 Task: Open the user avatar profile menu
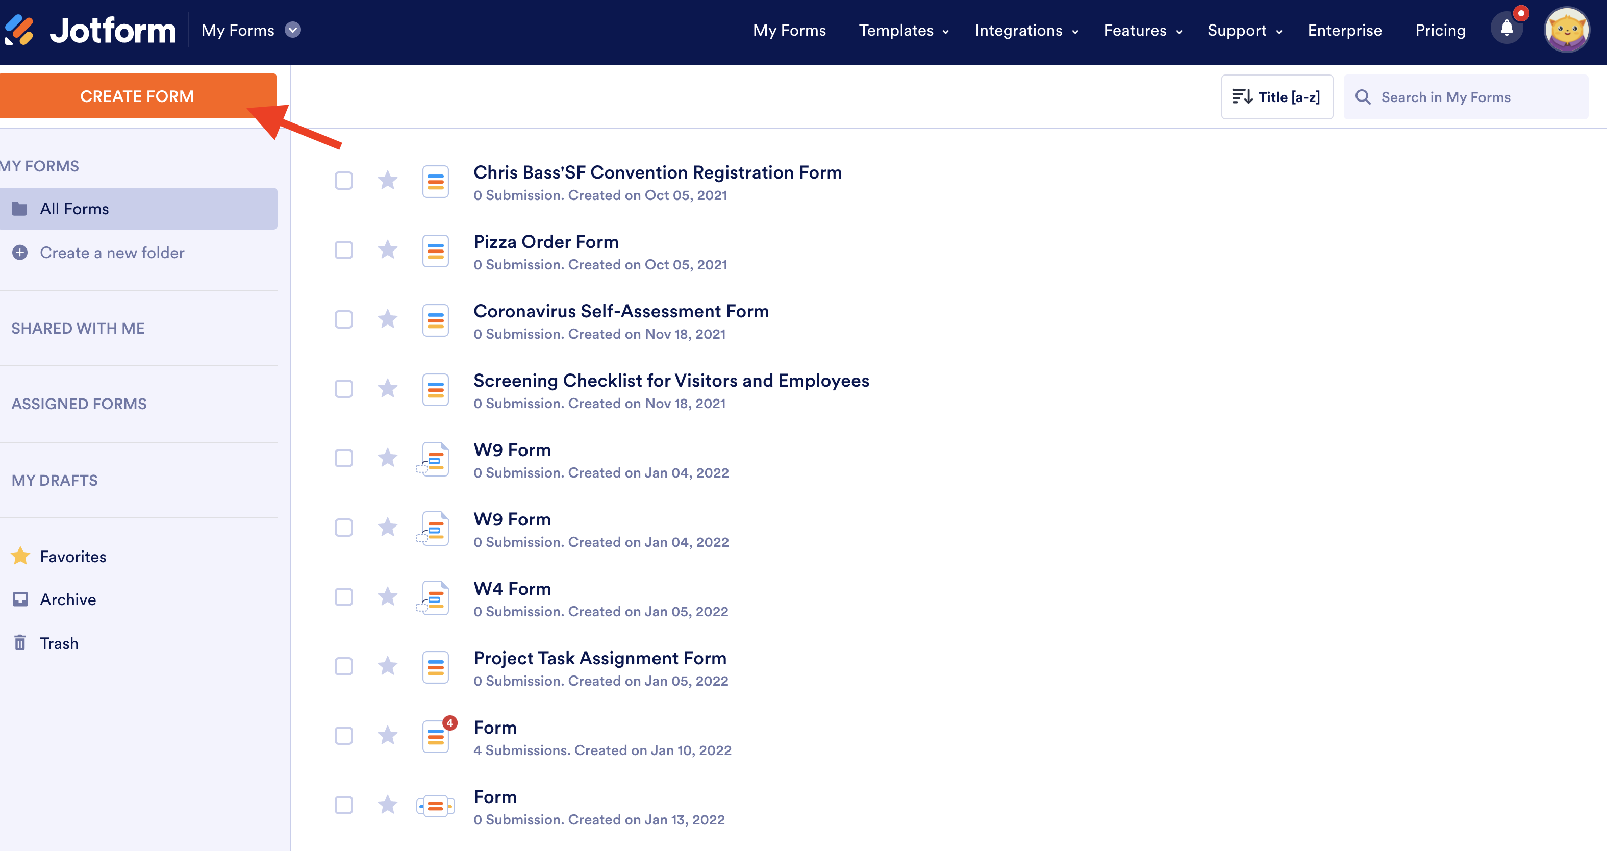1567,30
